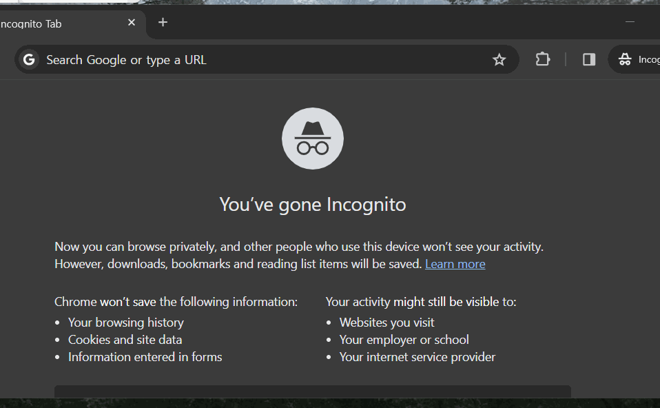Screen dimensions: 660x408
Task: Close the Incognito Tab
Action: tap(132, 22)
